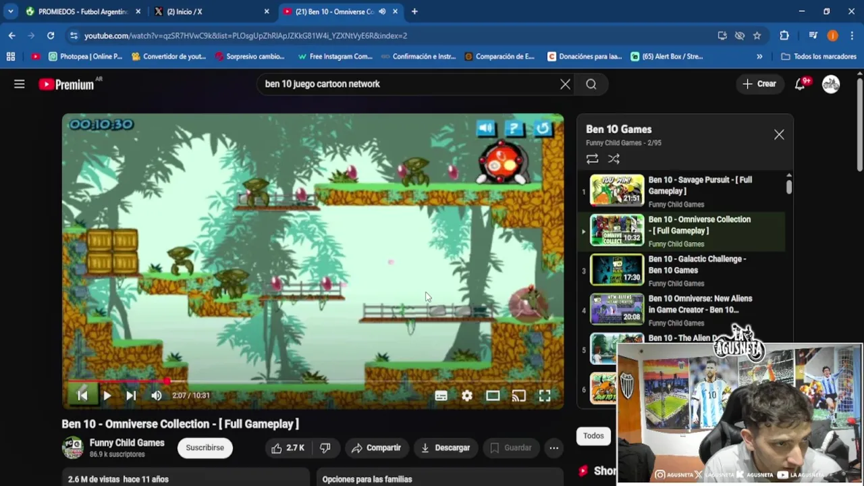The height and width of the screenshot is (486, 864).
Task: Open a new browser tab
Action: (x=414, y=11)
